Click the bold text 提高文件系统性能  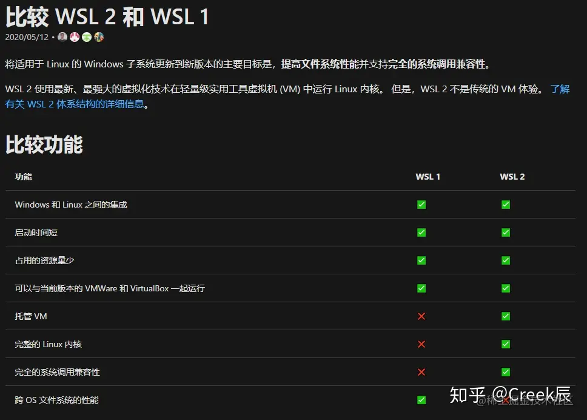tap(320, 64)
